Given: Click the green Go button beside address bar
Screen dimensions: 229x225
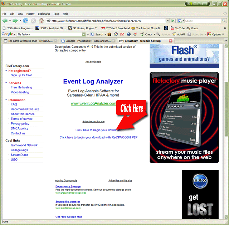Looking at the screenshot, I should 173,21.
